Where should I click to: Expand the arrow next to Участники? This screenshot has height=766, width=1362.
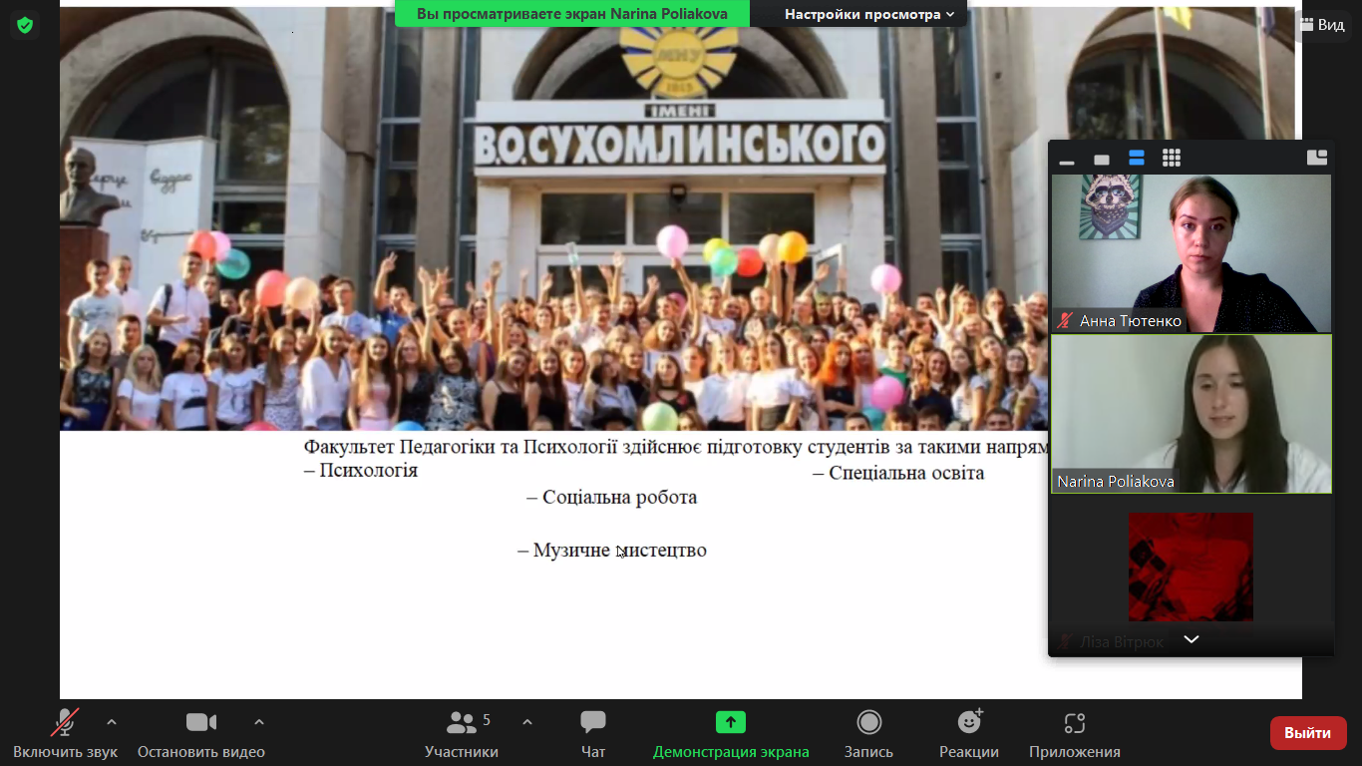[527, 722]
